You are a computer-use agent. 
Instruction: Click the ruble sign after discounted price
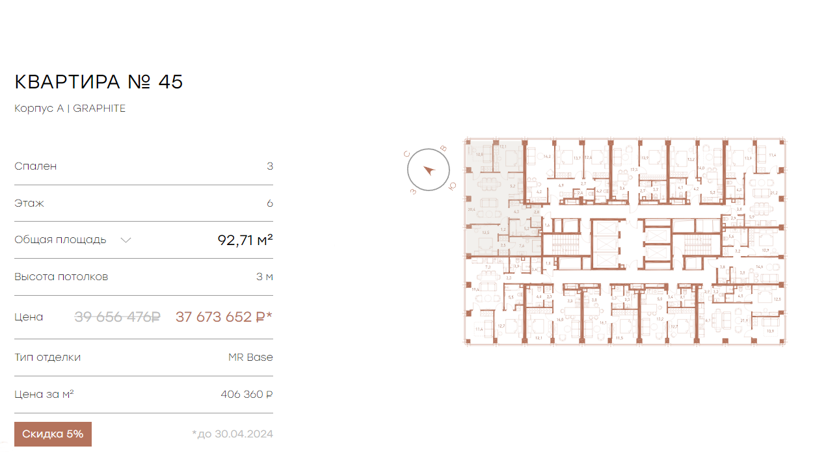[260, 317]
